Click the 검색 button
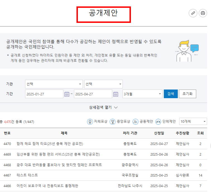This screenshot has width=211, height=193. (171, 94)
